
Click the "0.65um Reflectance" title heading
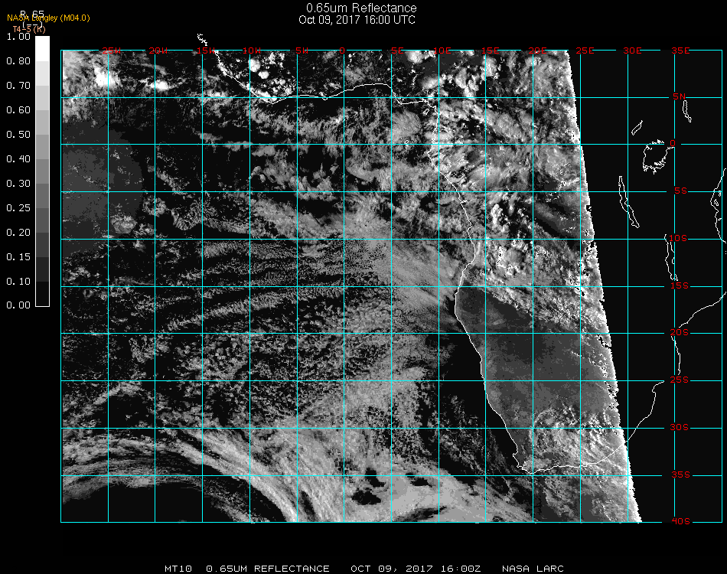point(361,8)
